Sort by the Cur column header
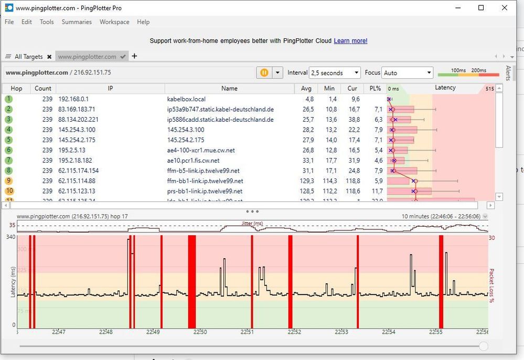 [x=352, y=89]
